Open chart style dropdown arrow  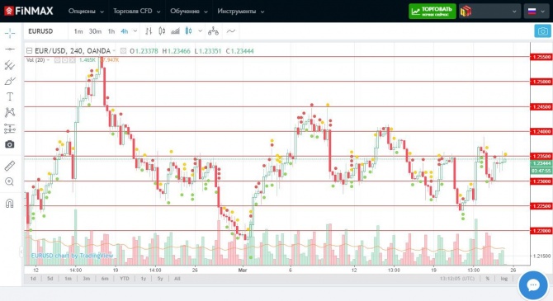click(x=200, y=31)
